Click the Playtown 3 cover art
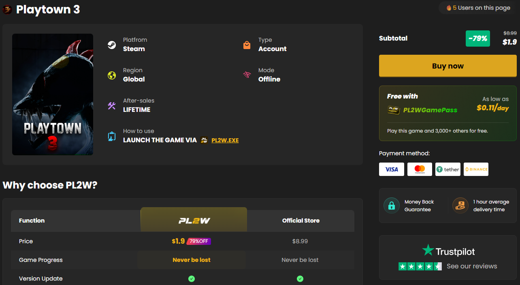 click(53, 94)
